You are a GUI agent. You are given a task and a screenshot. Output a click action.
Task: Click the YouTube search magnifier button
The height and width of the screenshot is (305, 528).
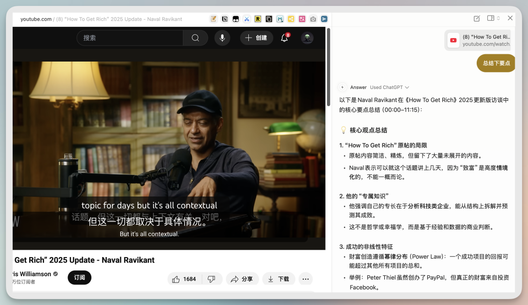[x=196, y=38]
